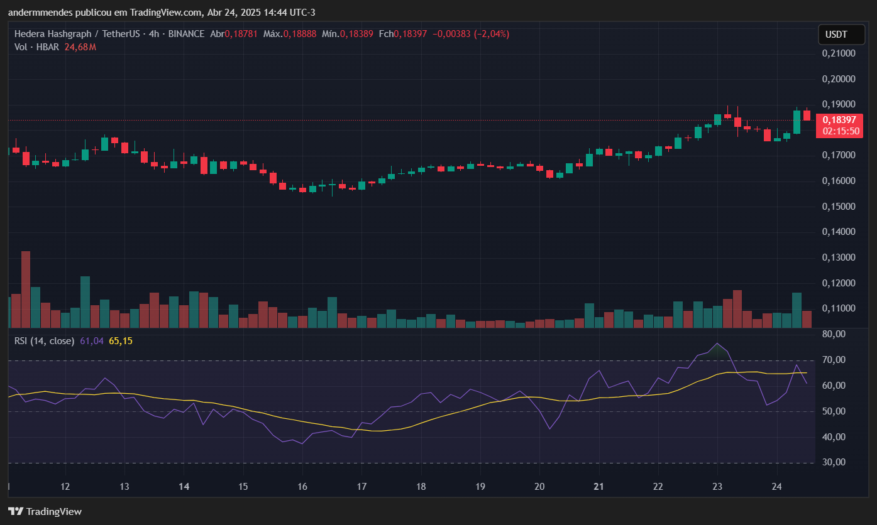This screenshot has height=525, width=877.
Task: Select the tallest red volume bar
Action: pyautogui.click(x=26, y=290)
